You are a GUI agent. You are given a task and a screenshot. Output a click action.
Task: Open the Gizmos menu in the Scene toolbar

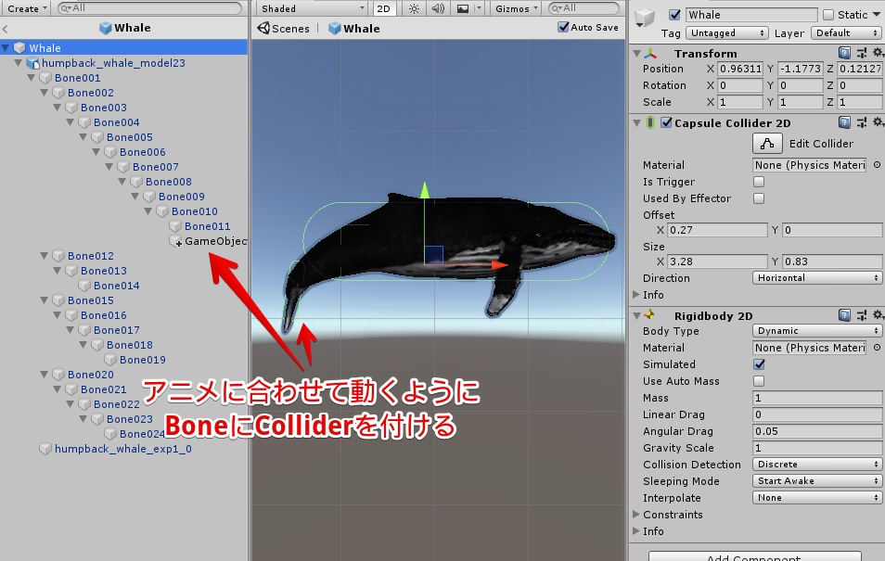pos(514,8)
